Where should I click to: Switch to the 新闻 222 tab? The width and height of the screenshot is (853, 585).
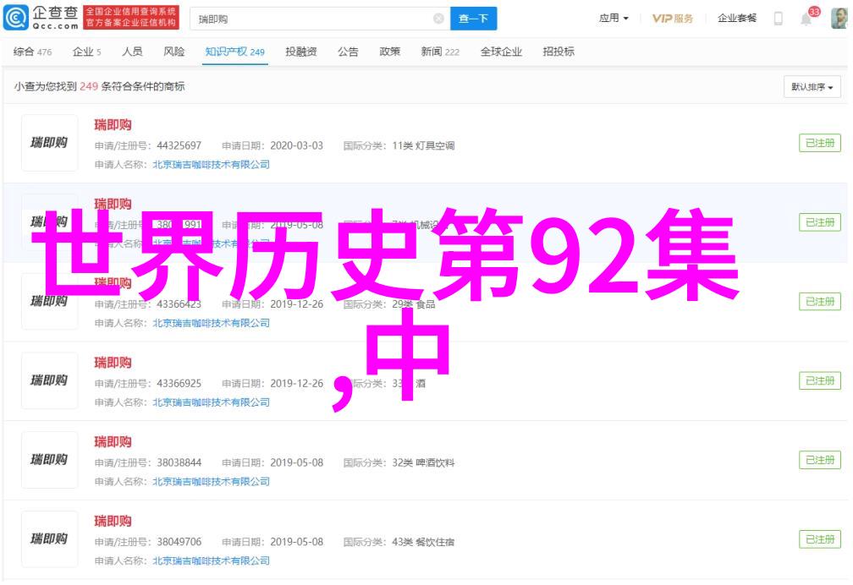coord(440,52)
